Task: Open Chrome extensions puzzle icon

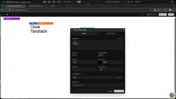Action: click(x=165, y=10)
